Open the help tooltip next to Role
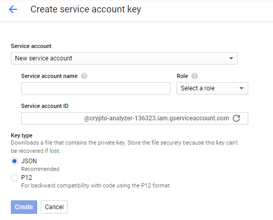 point(195,76)
